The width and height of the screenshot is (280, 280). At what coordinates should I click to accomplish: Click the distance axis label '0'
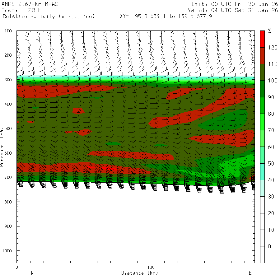[17, 267]
